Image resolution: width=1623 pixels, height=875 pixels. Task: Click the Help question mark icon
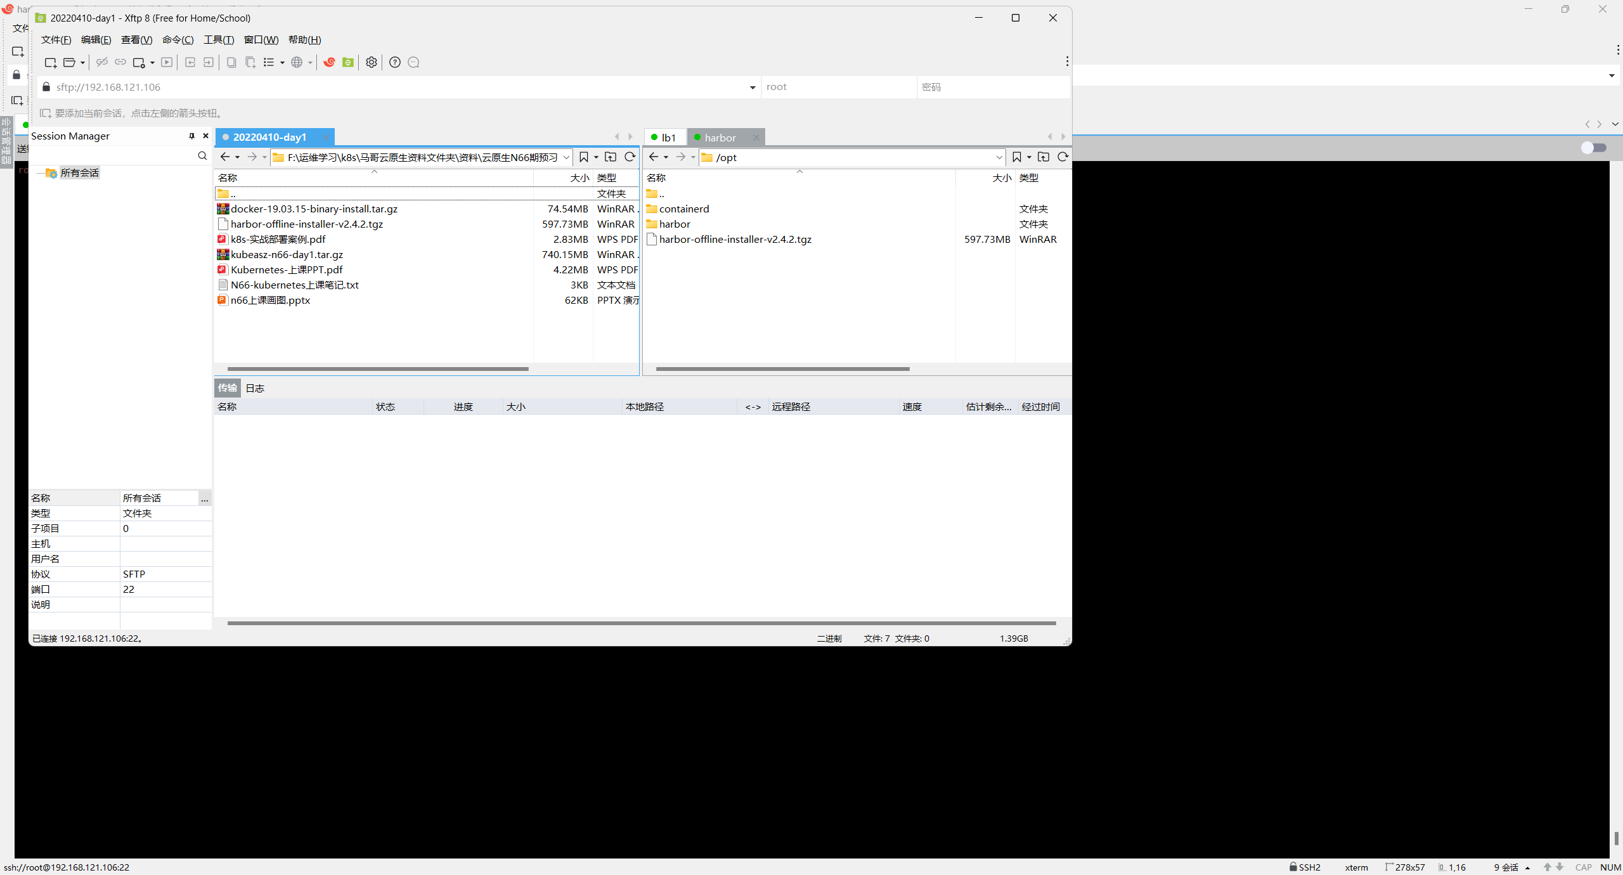coord(395,62)
